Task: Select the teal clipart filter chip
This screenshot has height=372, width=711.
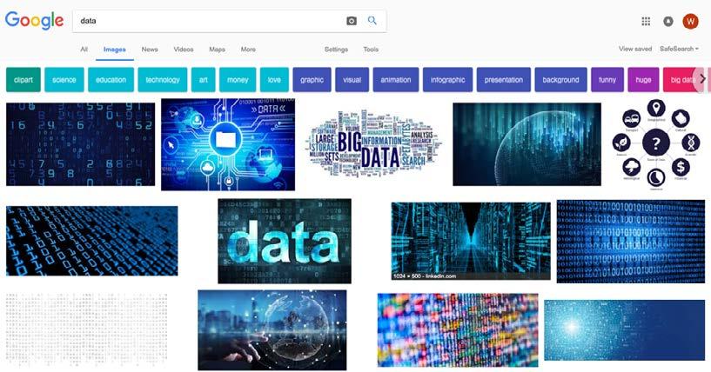Action: coord(23,80)
